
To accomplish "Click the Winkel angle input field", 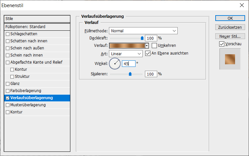I will point(128,64).
